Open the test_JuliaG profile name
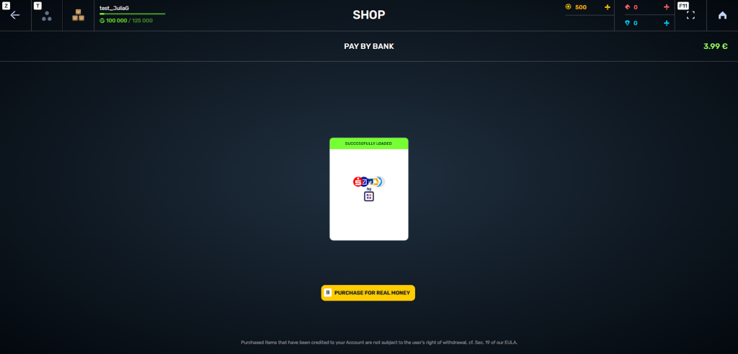 pos(115,8)
